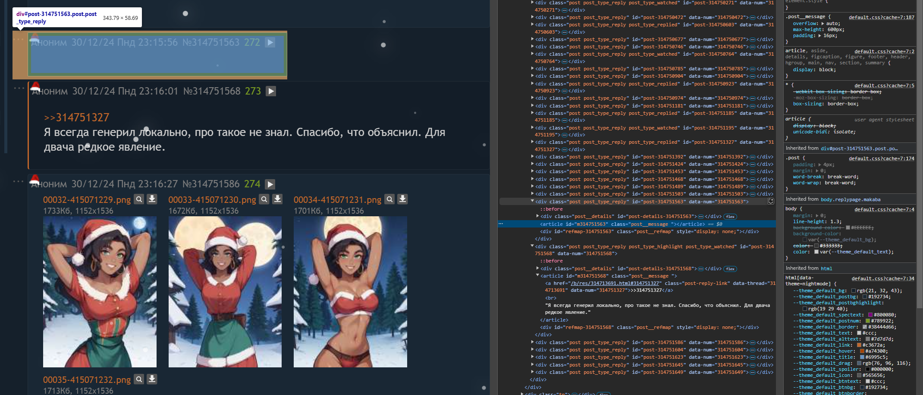Click ellipsis button on post-details-314751563 node
This screenshot has height=395, width=923.
(701, 217)
